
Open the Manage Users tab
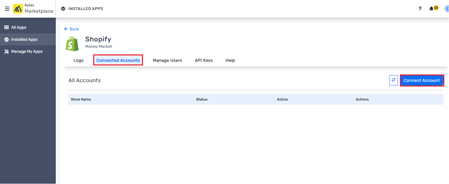167,60
